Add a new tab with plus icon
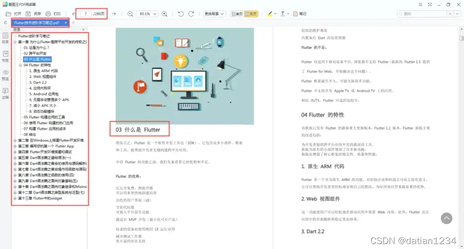Viewport: 464px width, 249px height. click(73, 23)
